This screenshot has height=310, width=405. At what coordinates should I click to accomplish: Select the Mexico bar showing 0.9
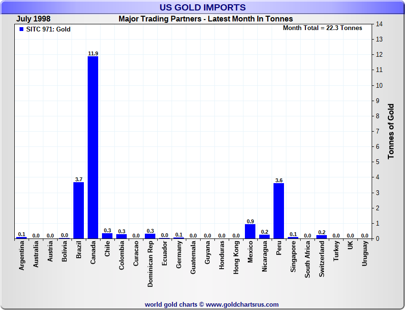(250, 231)
